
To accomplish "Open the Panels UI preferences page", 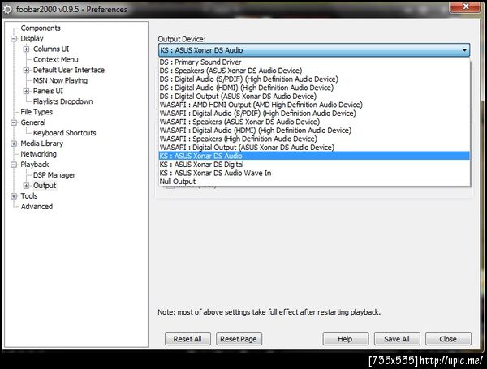I will point(48,91).
